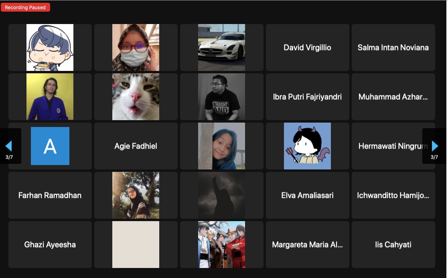Screen dimensions: 448x278
Task: Select the white Mercedes race car tile
Action: pos(221,47)
